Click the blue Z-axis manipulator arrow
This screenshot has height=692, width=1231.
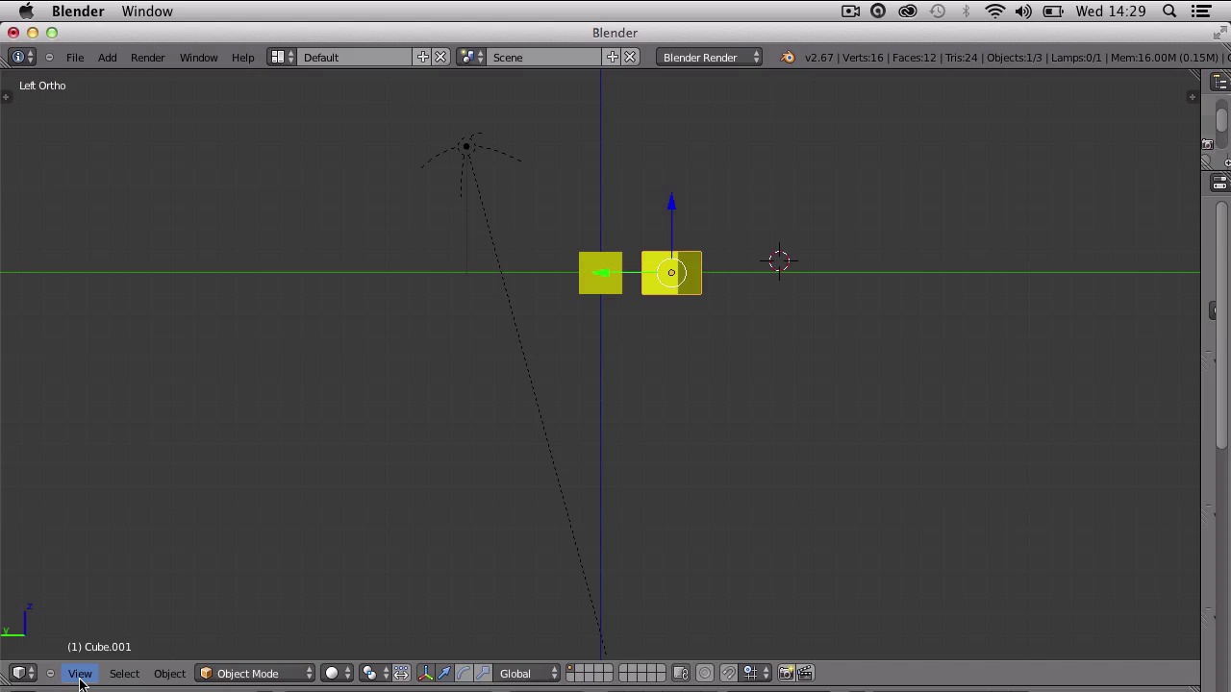[x=671, y=203]
